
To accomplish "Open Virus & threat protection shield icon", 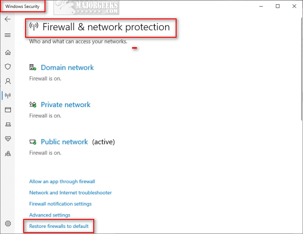I will 8,67.
